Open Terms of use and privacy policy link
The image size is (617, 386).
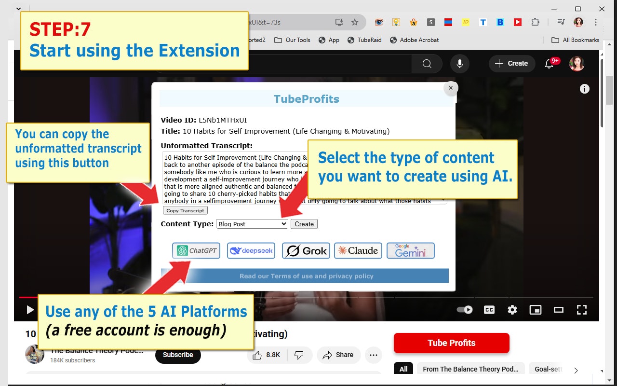[x=306, y=276]
